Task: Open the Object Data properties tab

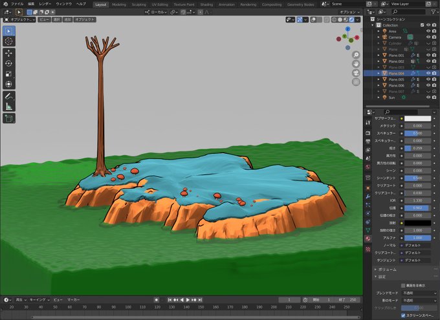Action: point(368,230)
